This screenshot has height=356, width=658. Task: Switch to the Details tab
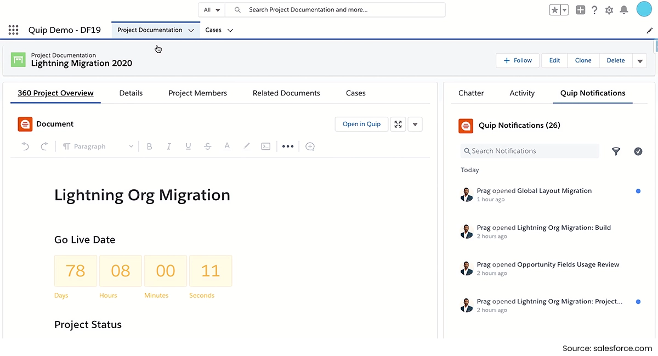(x=131, y=93)
